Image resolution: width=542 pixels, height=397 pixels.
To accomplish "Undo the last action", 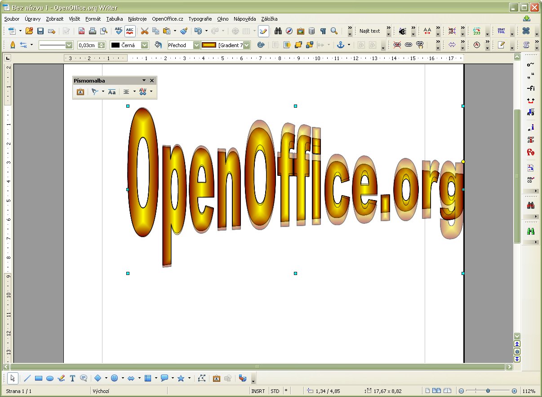I will click(198, 31).
